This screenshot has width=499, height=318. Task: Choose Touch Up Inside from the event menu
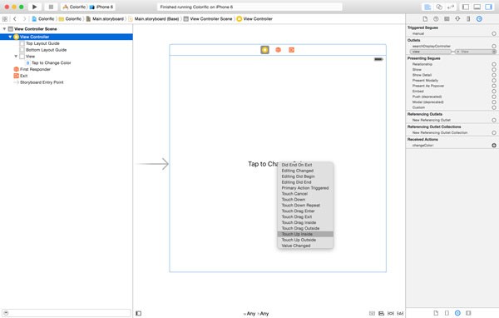[305, 234]
